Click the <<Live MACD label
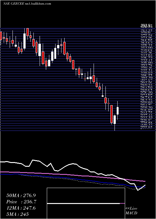 tap(131, 211)
